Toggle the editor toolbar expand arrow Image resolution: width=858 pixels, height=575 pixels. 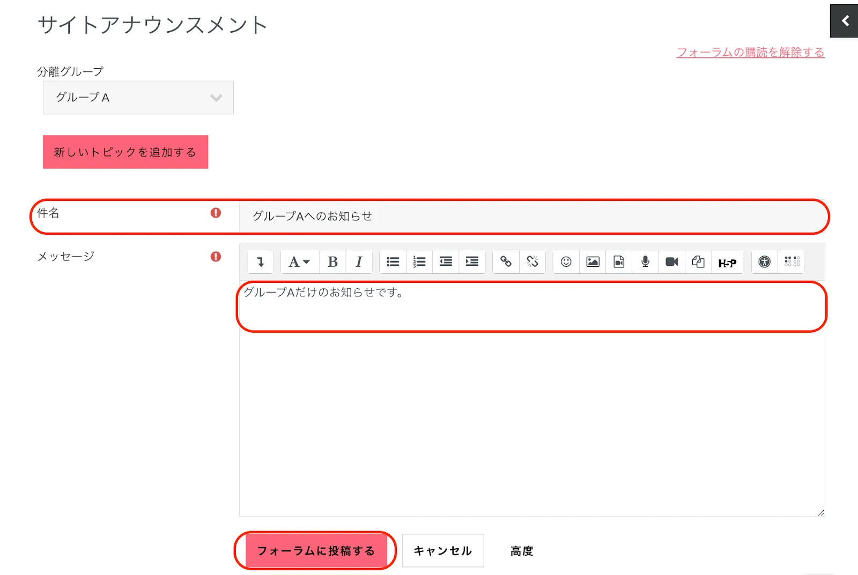click(x=261, y=262)
